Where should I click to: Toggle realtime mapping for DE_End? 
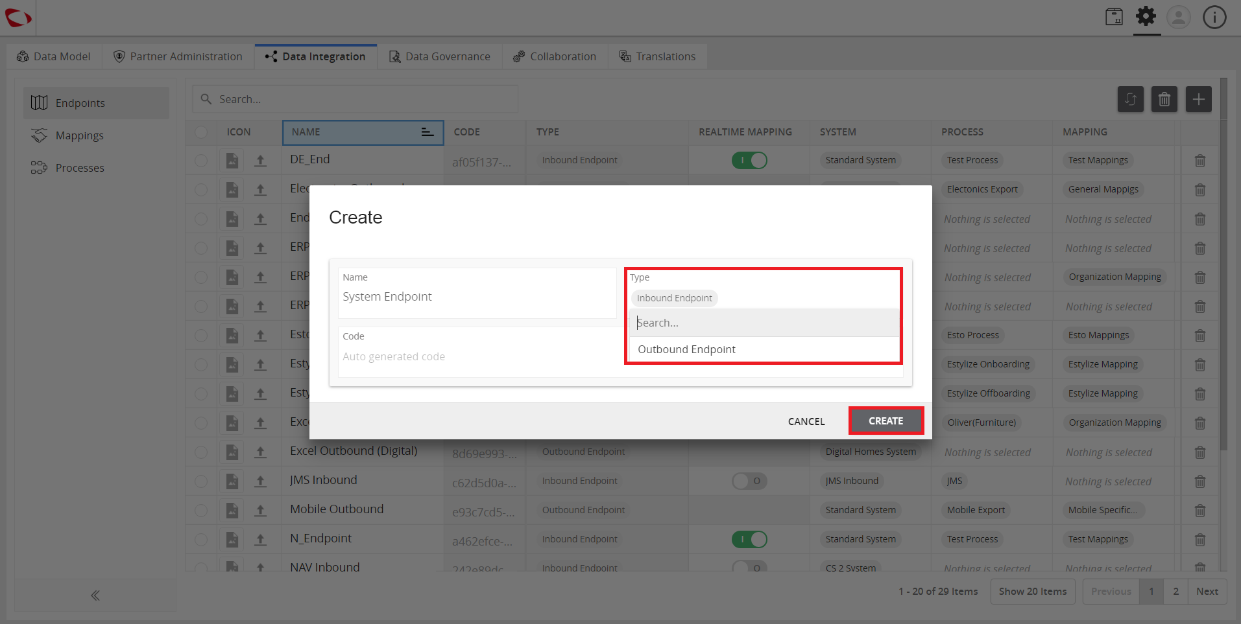(x=749, y=161)
